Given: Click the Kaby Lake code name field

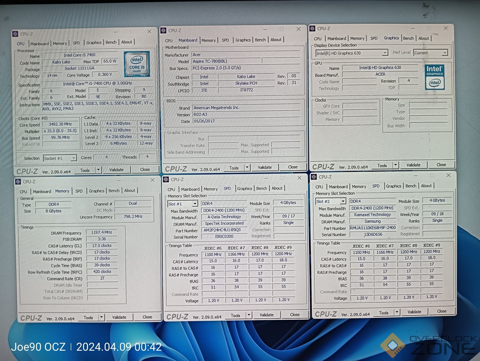Looking at the screenshot, I should tap(61, 62).
